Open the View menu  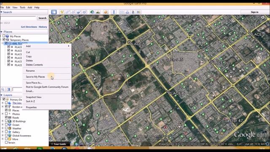[x=15, y=8]
